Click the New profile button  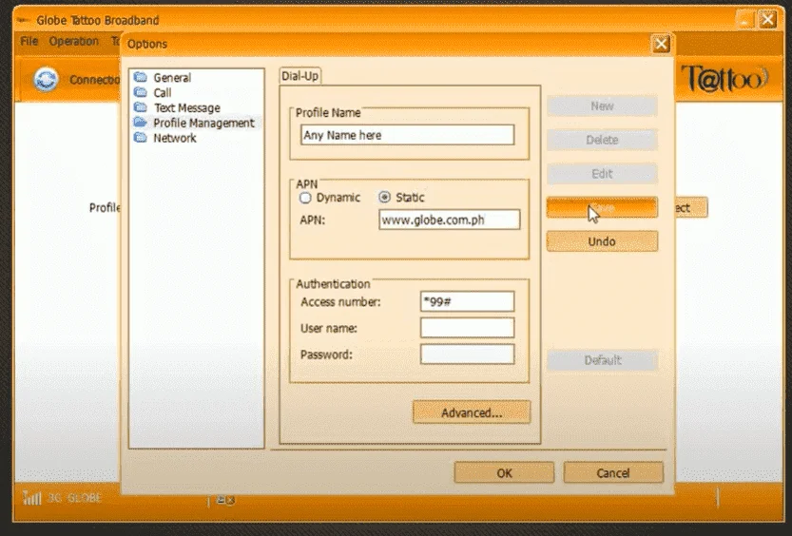[602, 106]
